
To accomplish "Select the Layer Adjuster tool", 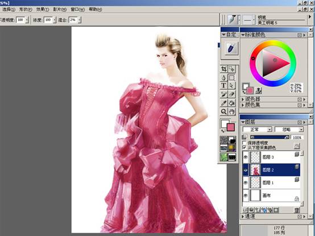I will click(232, 69).
